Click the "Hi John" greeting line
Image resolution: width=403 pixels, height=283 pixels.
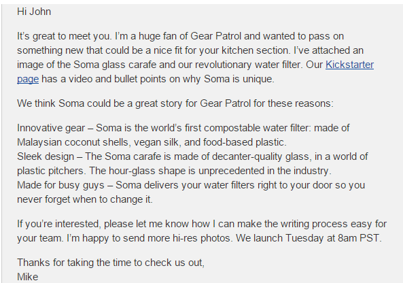point(34,12)
